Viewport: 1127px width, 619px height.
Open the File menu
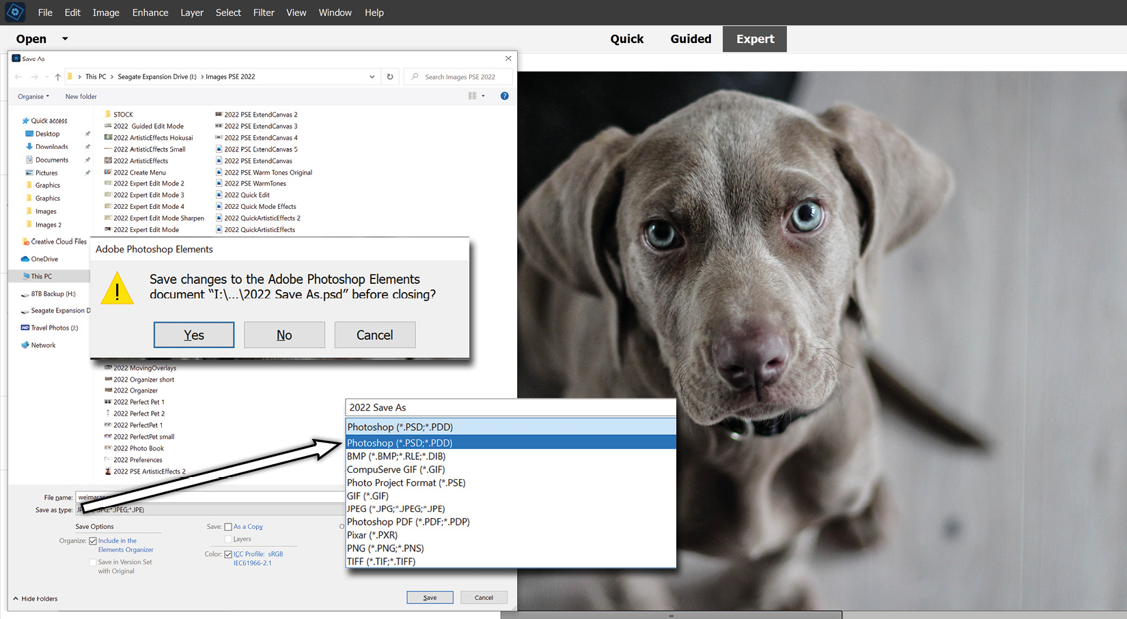pyautogui.click(x=45, y=12)
